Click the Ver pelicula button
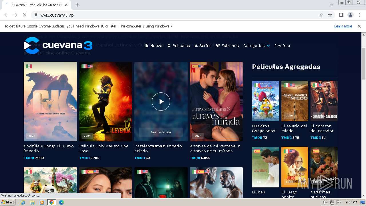 click(161, 132)
